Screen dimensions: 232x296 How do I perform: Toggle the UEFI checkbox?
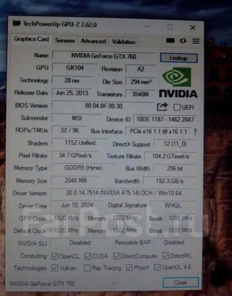pyautogui.click(x=177, y=107)
